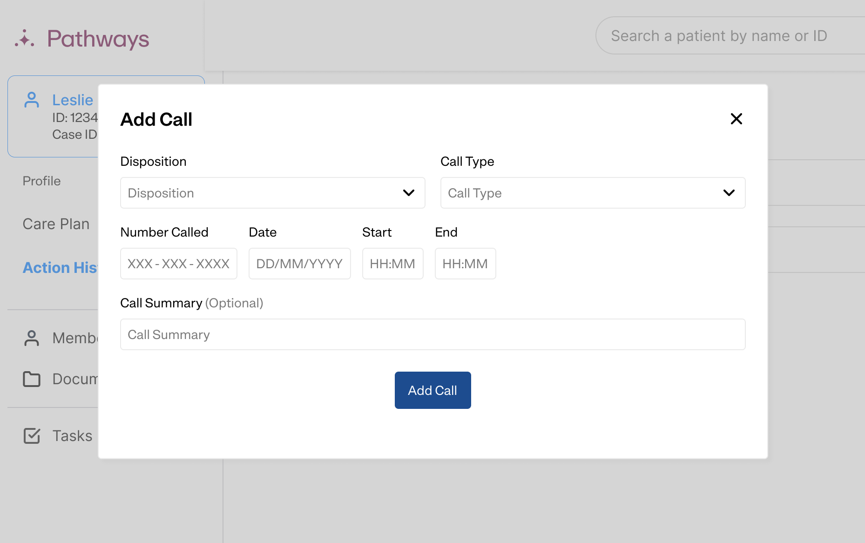Click the Pathways logo sparkle icon
This screenshot has width=865, height=543.
(24, 39)
